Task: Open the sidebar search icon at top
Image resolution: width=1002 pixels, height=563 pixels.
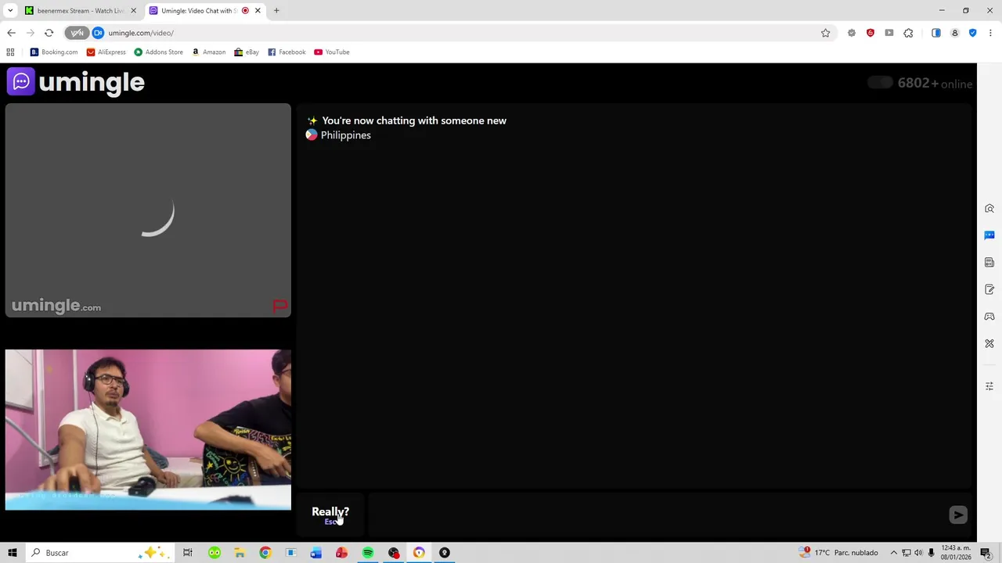Action: [989, 209]
